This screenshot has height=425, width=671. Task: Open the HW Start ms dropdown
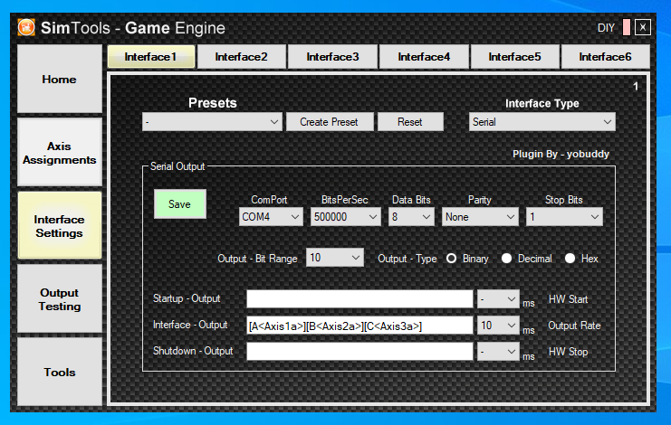point(498,299)
